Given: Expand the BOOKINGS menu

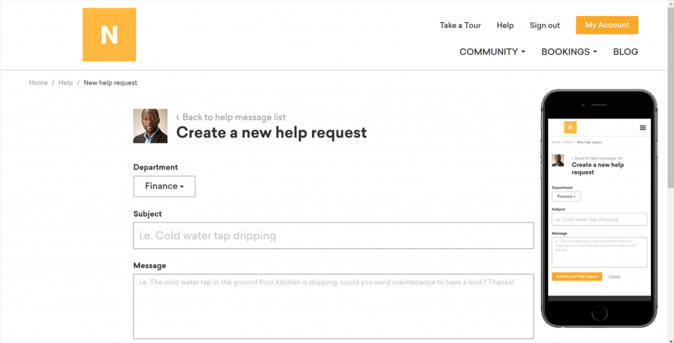Looking at the screenshot, I should pyautogui.click(x=569, y=52).
